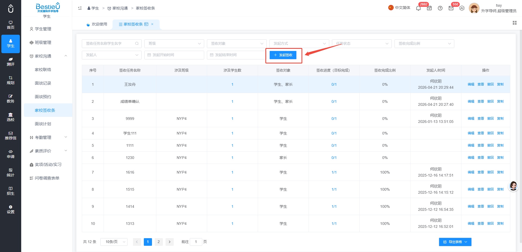Go to 测评 in left navigation
Viewport: 522px width, 252px height.
pyautogui.click(x=11, y=62)
